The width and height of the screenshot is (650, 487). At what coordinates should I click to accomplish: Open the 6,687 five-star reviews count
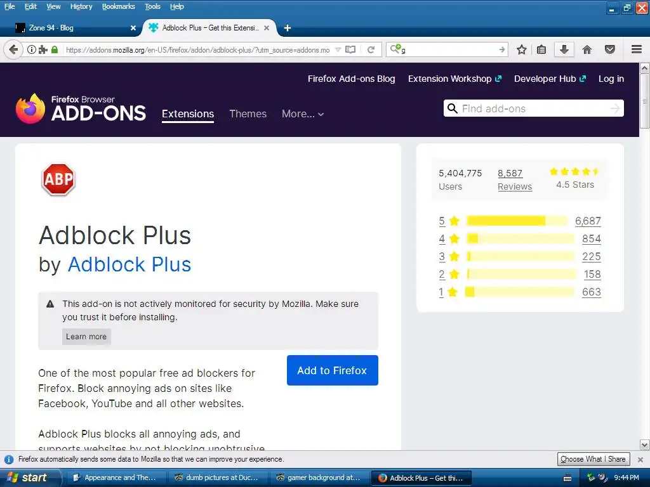[588, 221]
